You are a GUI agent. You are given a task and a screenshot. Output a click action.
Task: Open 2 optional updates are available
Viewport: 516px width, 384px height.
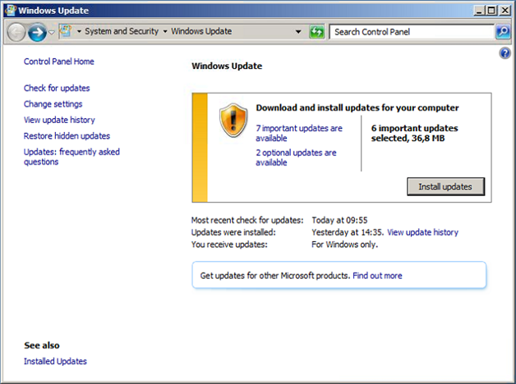296,158
